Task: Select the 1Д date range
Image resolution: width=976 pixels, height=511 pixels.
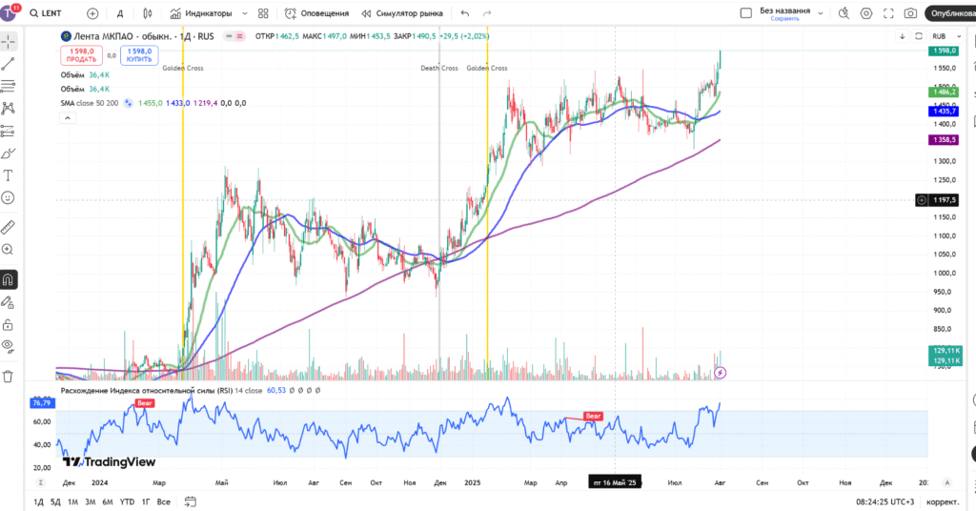Action: (x=38, y=501)
